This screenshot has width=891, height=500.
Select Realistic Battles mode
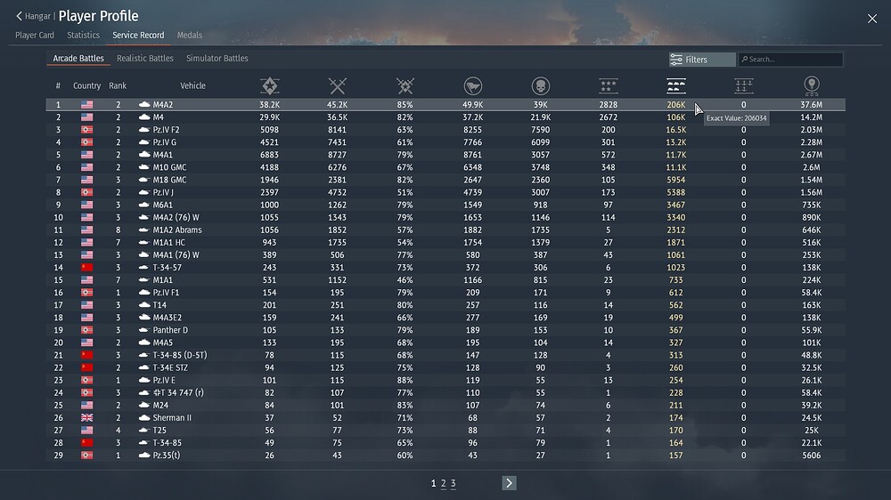click(x=145, y=59)
